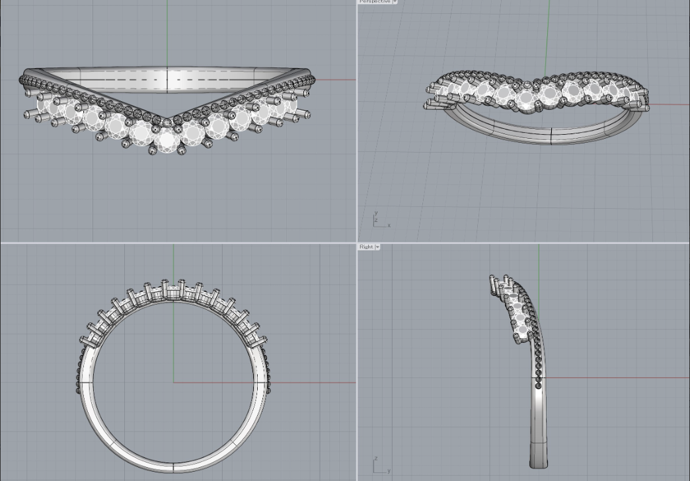The image size is (690, 481).
Task: Select the center diamond in the top-left viewport
Action: 167,141
